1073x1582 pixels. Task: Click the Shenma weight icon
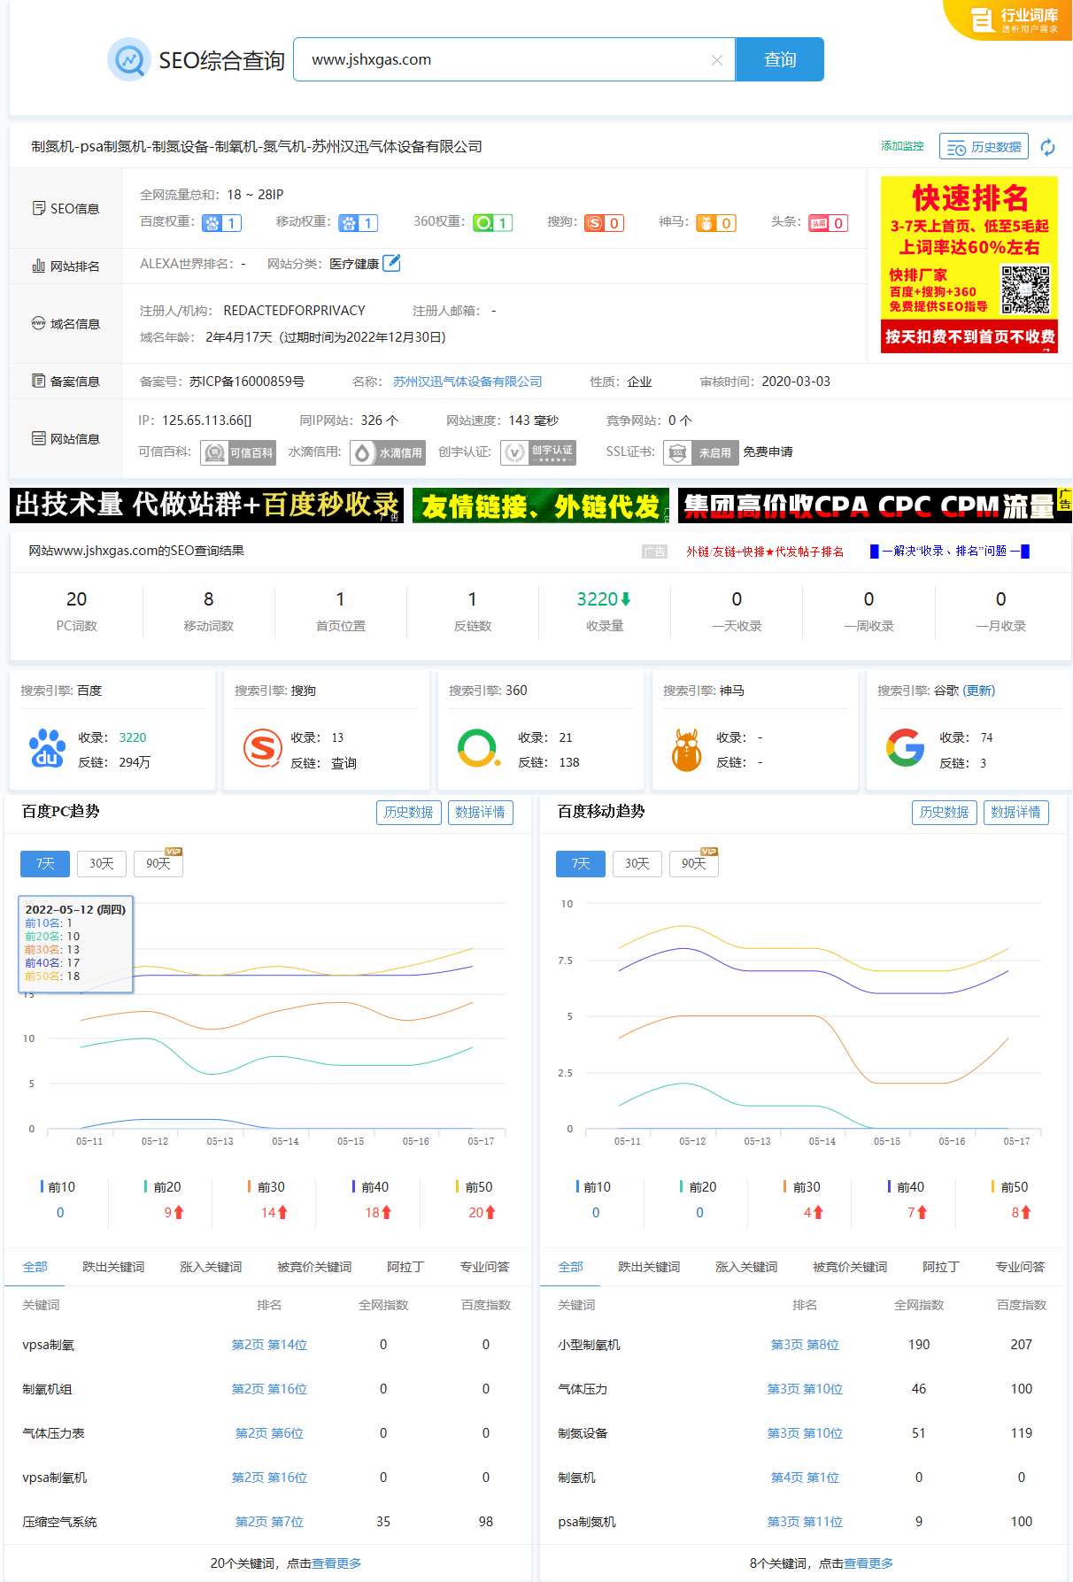[716, 223]
